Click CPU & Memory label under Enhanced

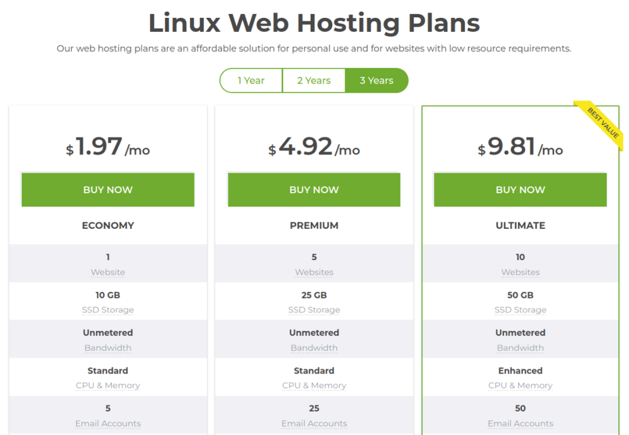[520, 386]
